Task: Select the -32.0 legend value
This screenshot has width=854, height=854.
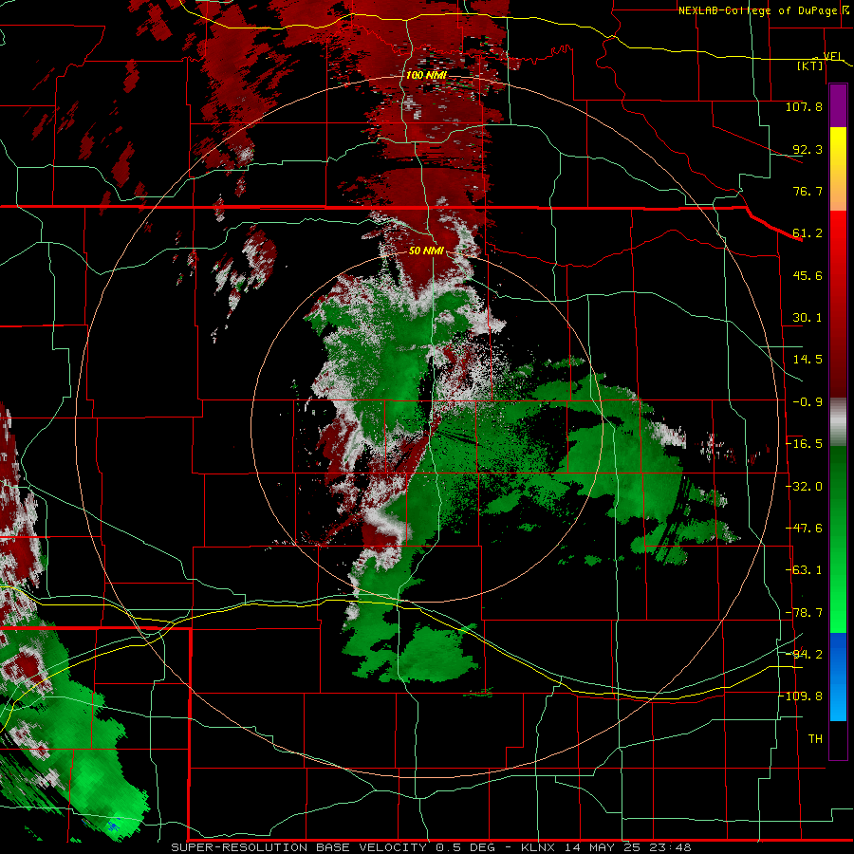Action: [x=804, y=487]
